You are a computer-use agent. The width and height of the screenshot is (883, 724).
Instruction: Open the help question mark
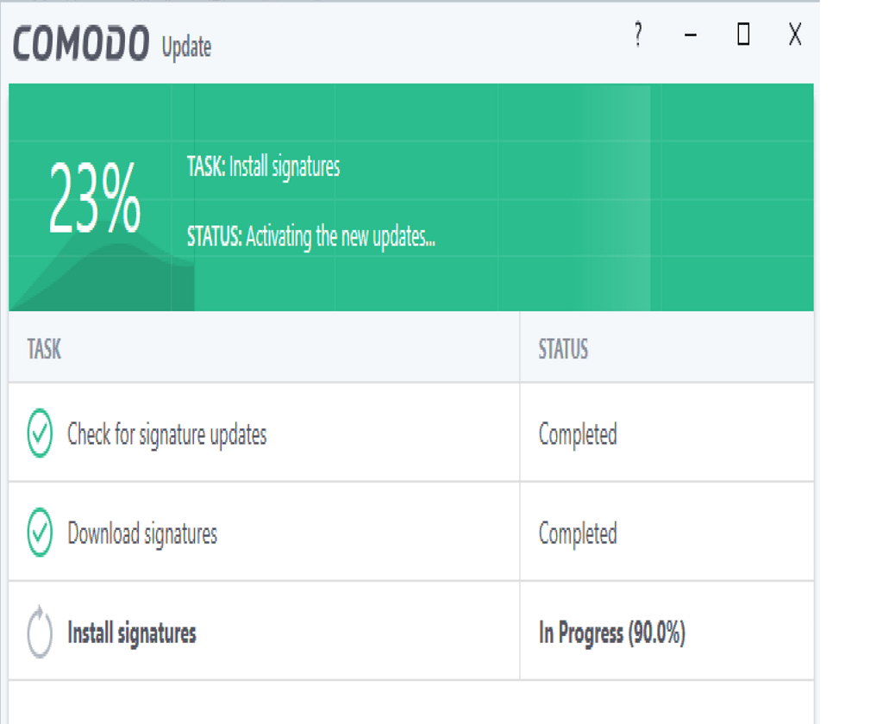point(637,36)
